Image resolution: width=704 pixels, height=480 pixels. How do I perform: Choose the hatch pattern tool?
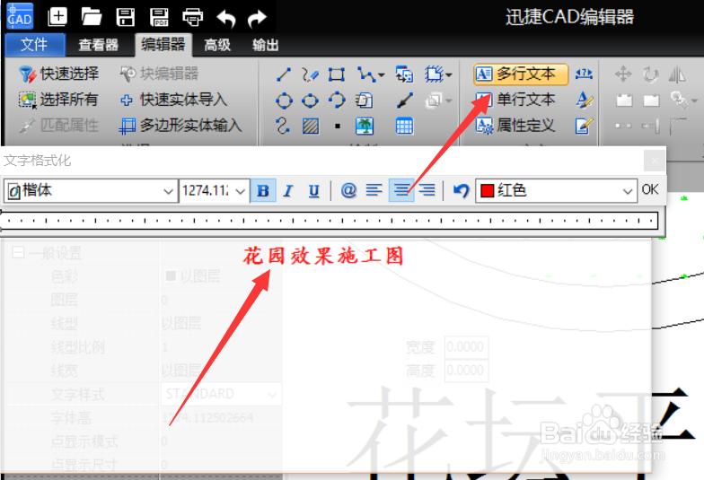pyautogui.click(x=311, y=126)
